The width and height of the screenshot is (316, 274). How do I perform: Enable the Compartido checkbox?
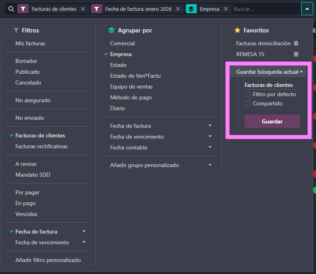tap(248, 103)
